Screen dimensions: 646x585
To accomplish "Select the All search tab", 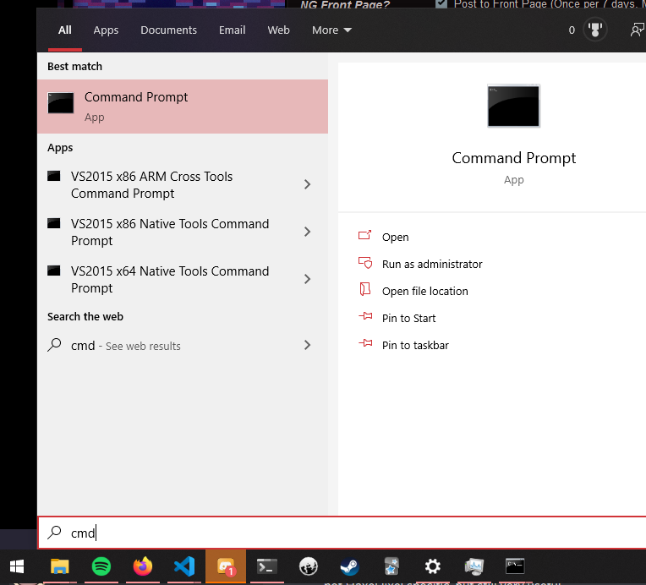I will click(x=64, y=30).
